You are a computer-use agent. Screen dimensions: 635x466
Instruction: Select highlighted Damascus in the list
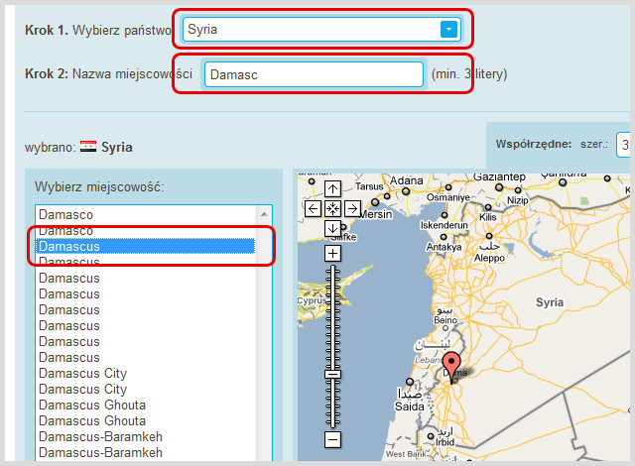click(x=145, y=246)
